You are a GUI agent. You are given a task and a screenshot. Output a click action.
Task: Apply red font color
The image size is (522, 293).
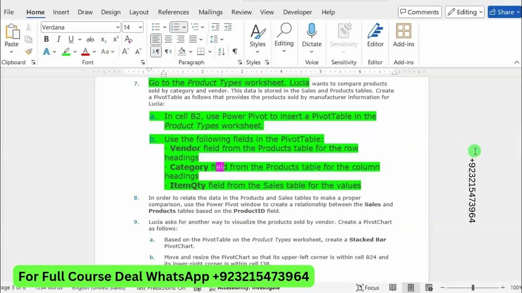[86, 52]
